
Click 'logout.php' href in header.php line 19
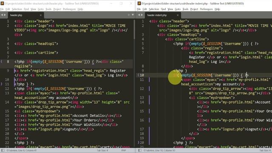click(51, 129)
